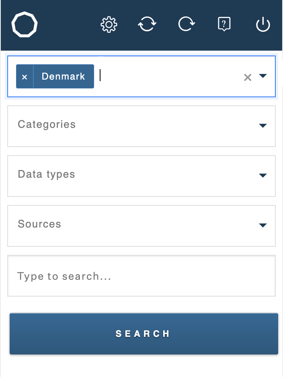Click the Categories dropdown arrow

pyautogui.click(x=263, y=125)
